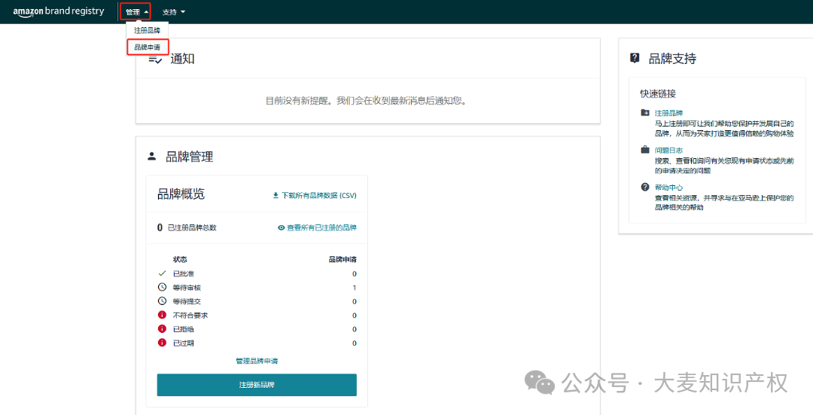Open the 支持 dropdown menu
This screenshot has width=813, height=415.
coord(174,12)
